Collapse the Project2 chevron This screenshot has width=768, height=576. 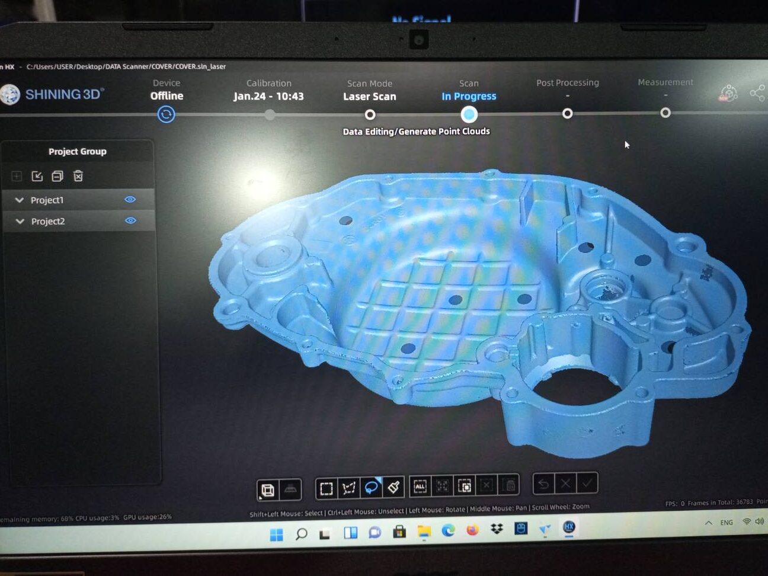[20, 221]
